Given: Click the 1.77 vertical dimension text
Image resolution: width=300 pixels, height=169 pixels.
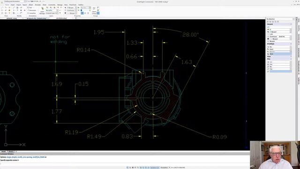Looking at the screenshot, I should point(57,111).
